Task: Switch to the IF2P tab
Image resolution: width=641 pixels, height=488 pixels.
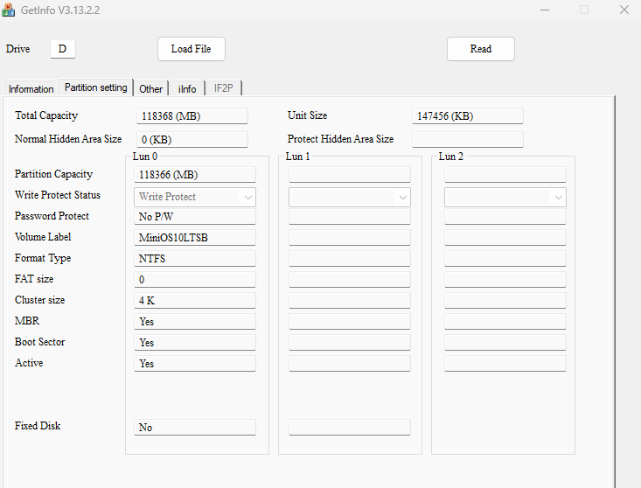Action: 223,88
